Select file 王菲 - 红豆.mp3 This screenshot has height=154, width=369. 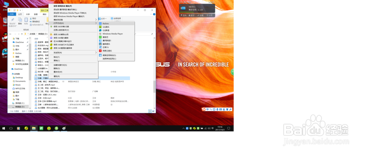45,98
